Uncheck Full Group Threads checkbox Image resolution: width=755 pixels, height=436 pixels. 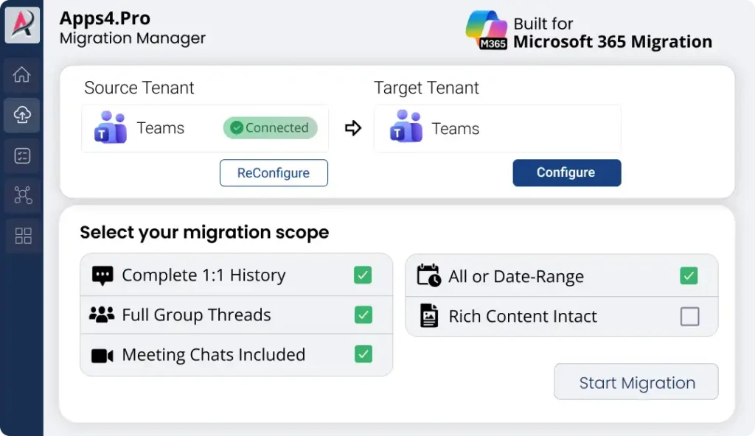[363, 314]
